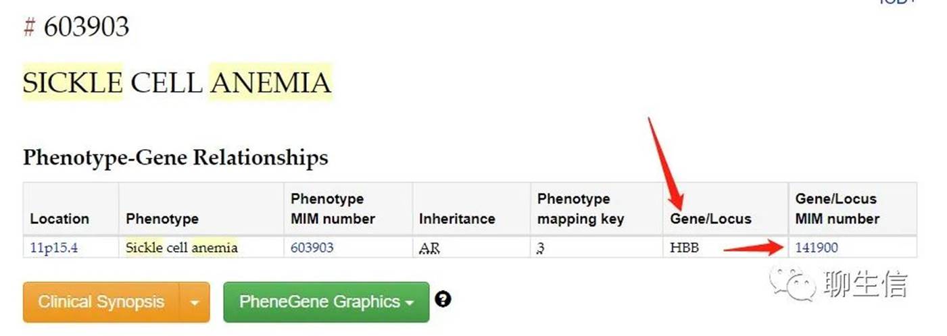Click the Phenotype-Gene Relationships heading
Viewport: 947px width, 336px height.
(x=175, y=158)
